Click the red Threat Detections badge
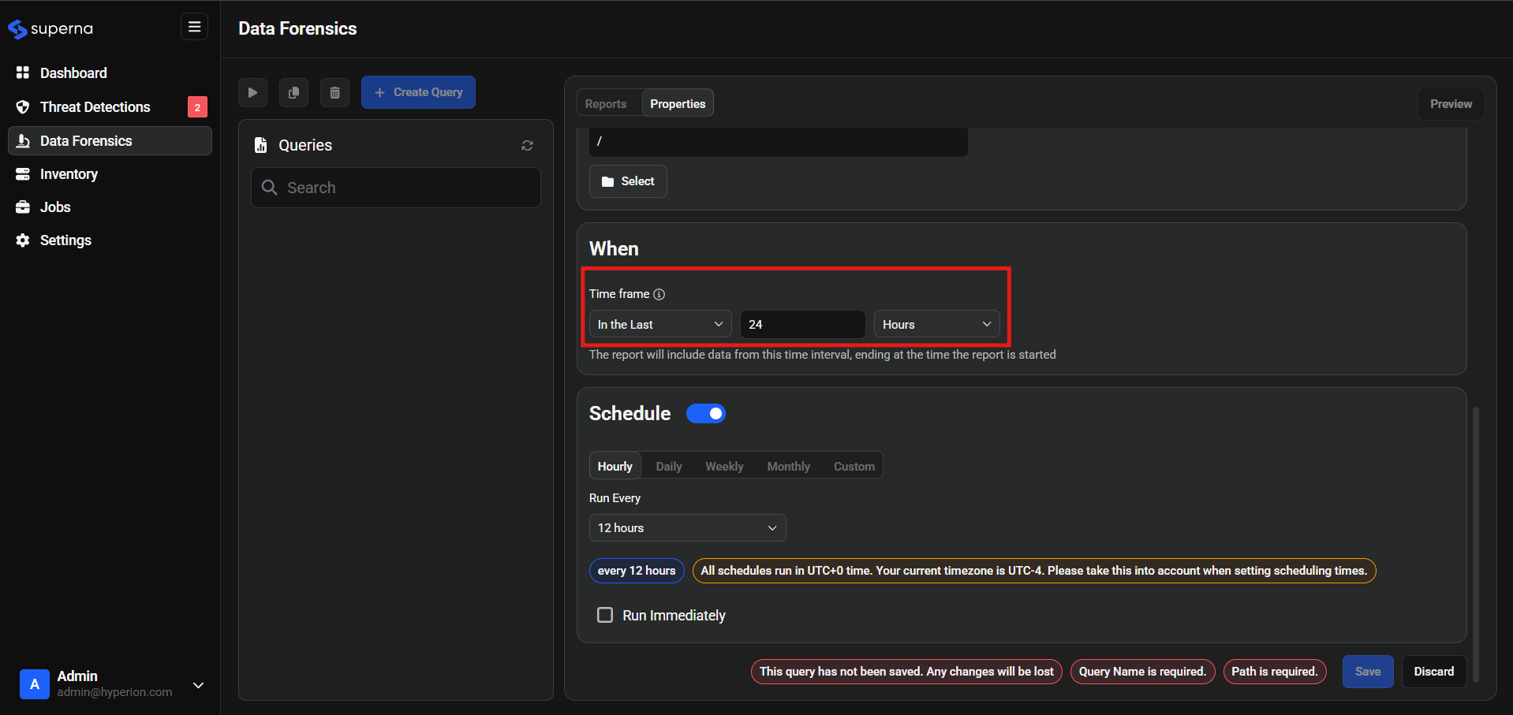 197,107
